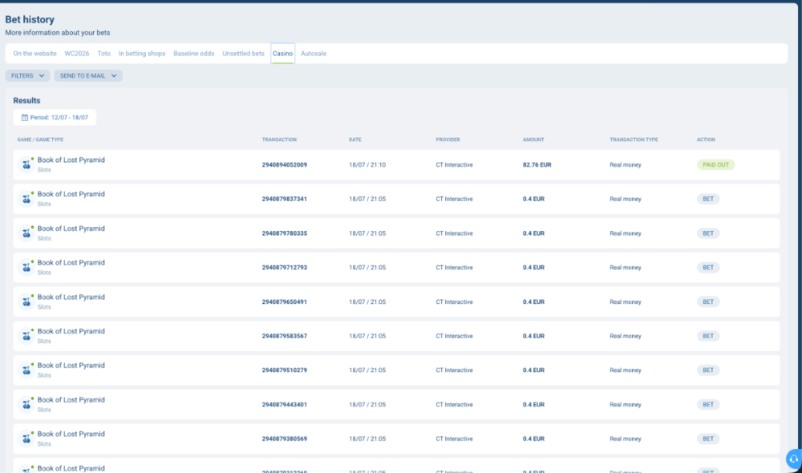Viewport: 802px width, 473px height.
Task: Click the 18/07 / 21:10 date cell
Action: 367,164
